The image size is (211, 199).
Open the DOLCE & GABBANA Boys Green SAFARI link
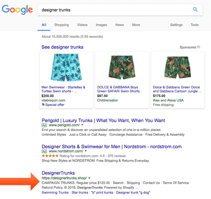(119, 89)
